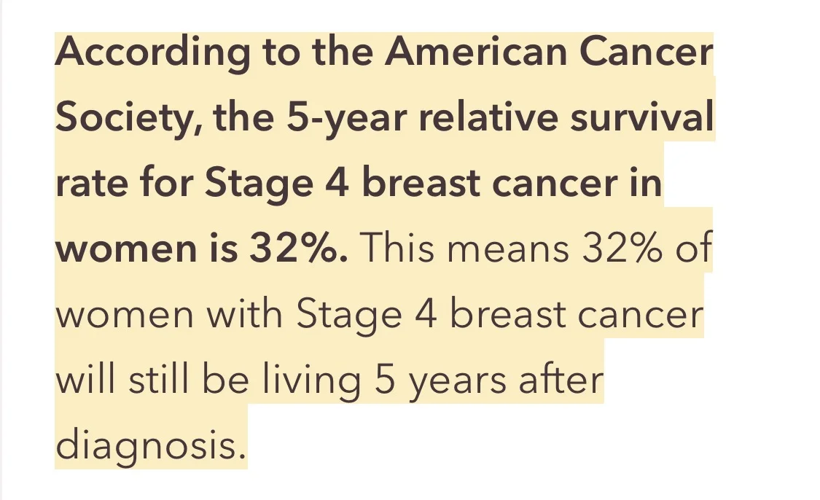
Task: Click the words "breast cancer" in the non-bold line
Action: [576, 314]
